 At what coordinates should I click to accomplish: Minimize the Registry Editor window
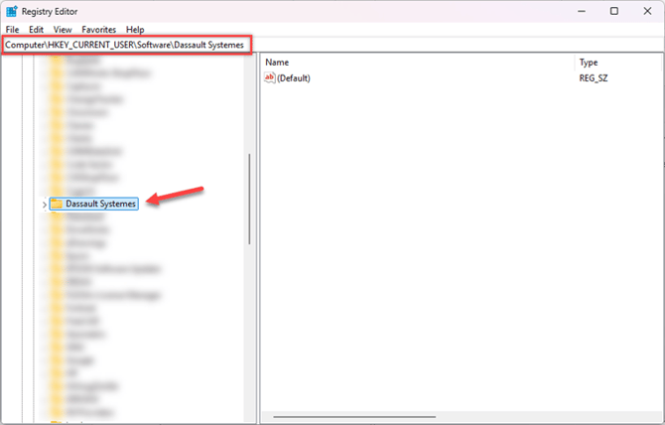tap(582, 12)
